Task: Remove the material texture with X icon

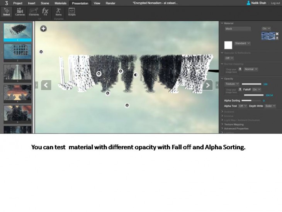Action: (277, 34)
